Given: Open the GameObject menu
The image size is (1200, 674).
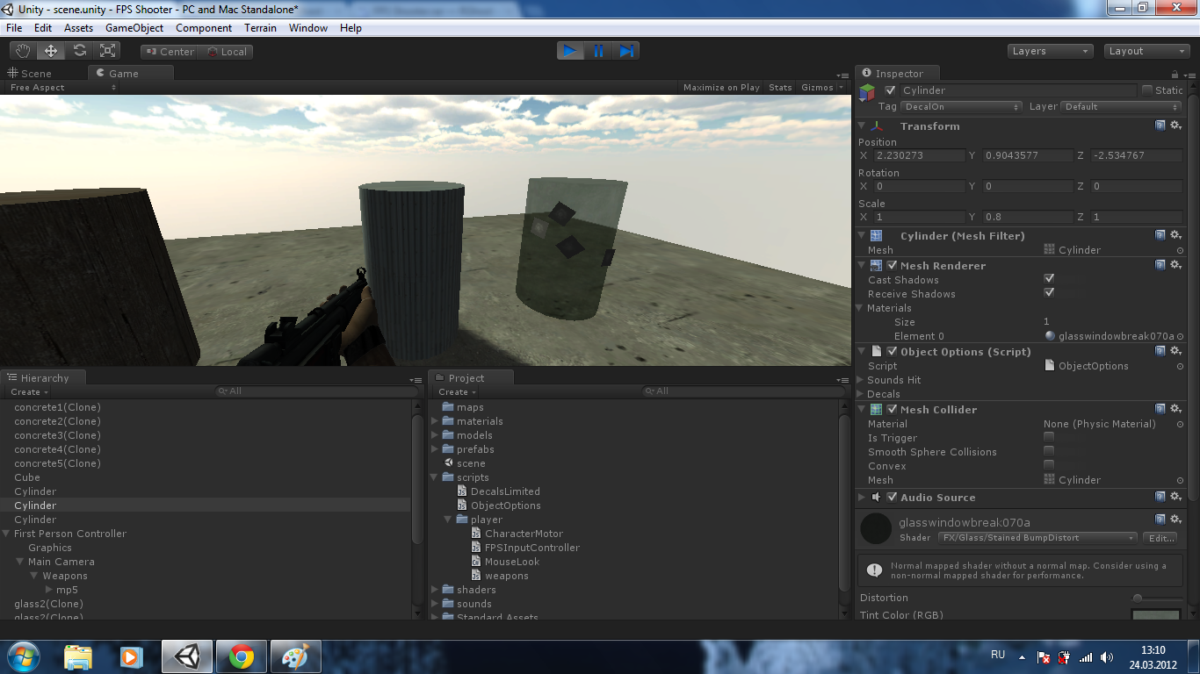Looking at the screenshot, I should pos(134,28).
